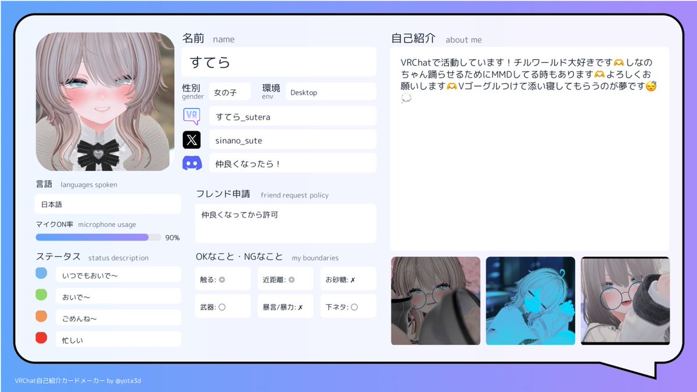The image size is (697, 392).
Task: Select the red status indicator dot
Action: (42, 337)
